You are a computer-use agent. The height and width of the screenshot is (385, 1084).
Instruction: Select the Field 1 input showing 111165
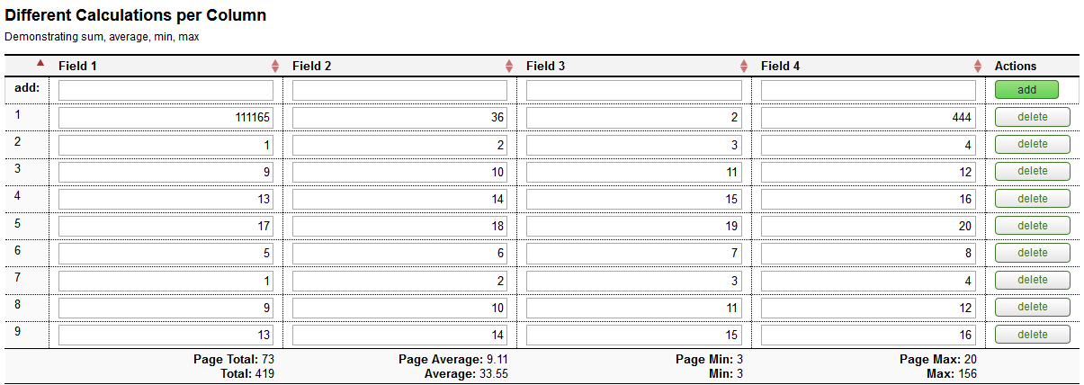[166, 118]
